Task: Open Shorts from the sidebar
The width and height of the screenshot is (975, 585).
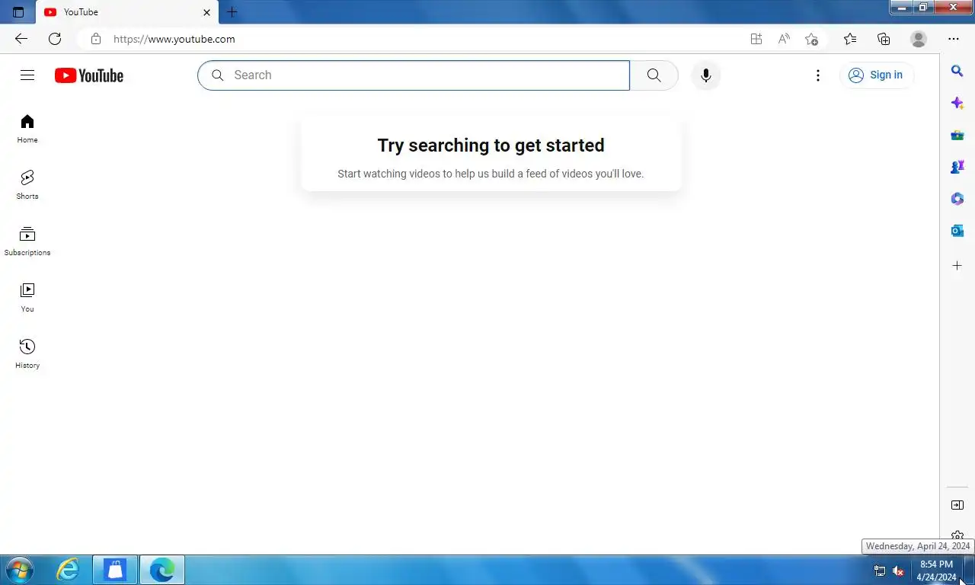Action: (27, 185)
